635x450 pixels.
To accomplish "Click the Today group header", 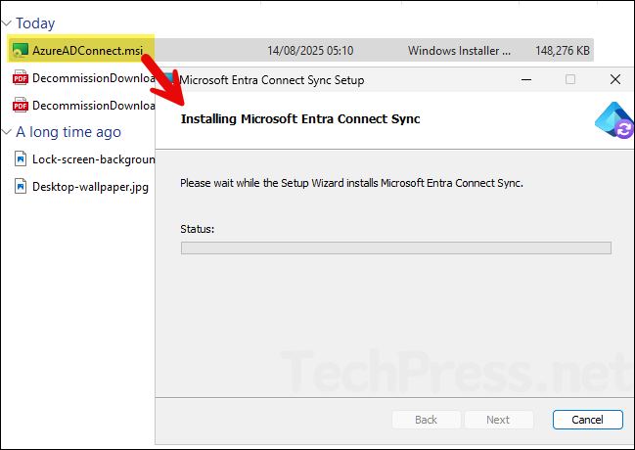I will tap(35, 23).
